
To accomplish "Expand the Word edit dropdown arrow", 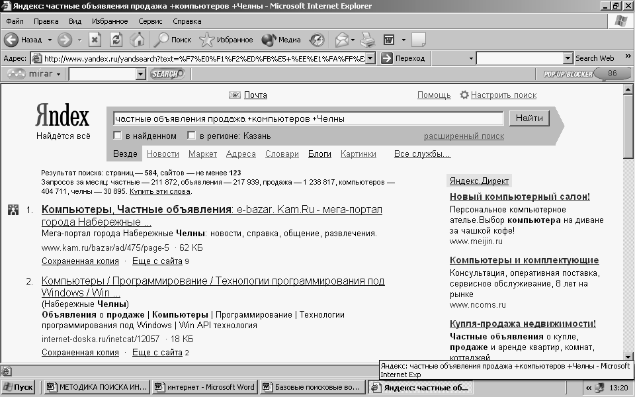I will point(403,40).
